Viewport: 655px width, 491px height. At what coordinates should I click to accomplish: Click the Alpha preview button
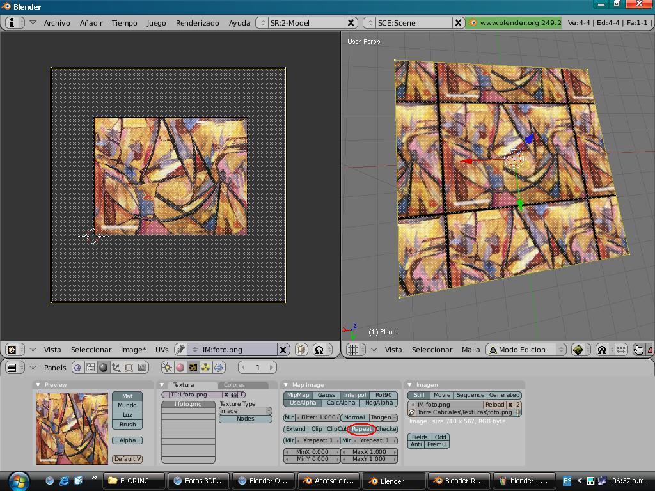127,440
